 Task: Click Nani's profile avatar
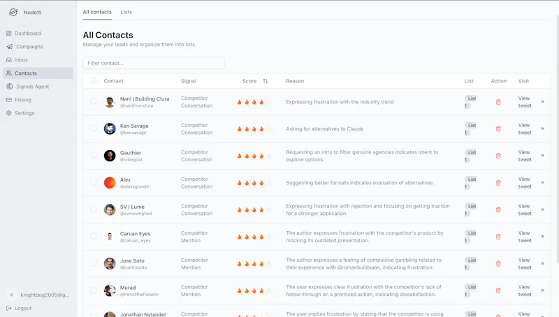click(110, 102)
